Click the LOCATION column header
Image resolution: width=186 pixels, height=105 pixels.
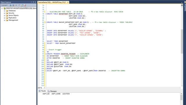66,94
